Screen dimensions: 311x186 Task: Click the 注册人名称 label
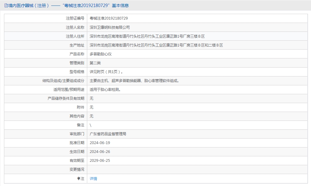click(x=75, y=27)
